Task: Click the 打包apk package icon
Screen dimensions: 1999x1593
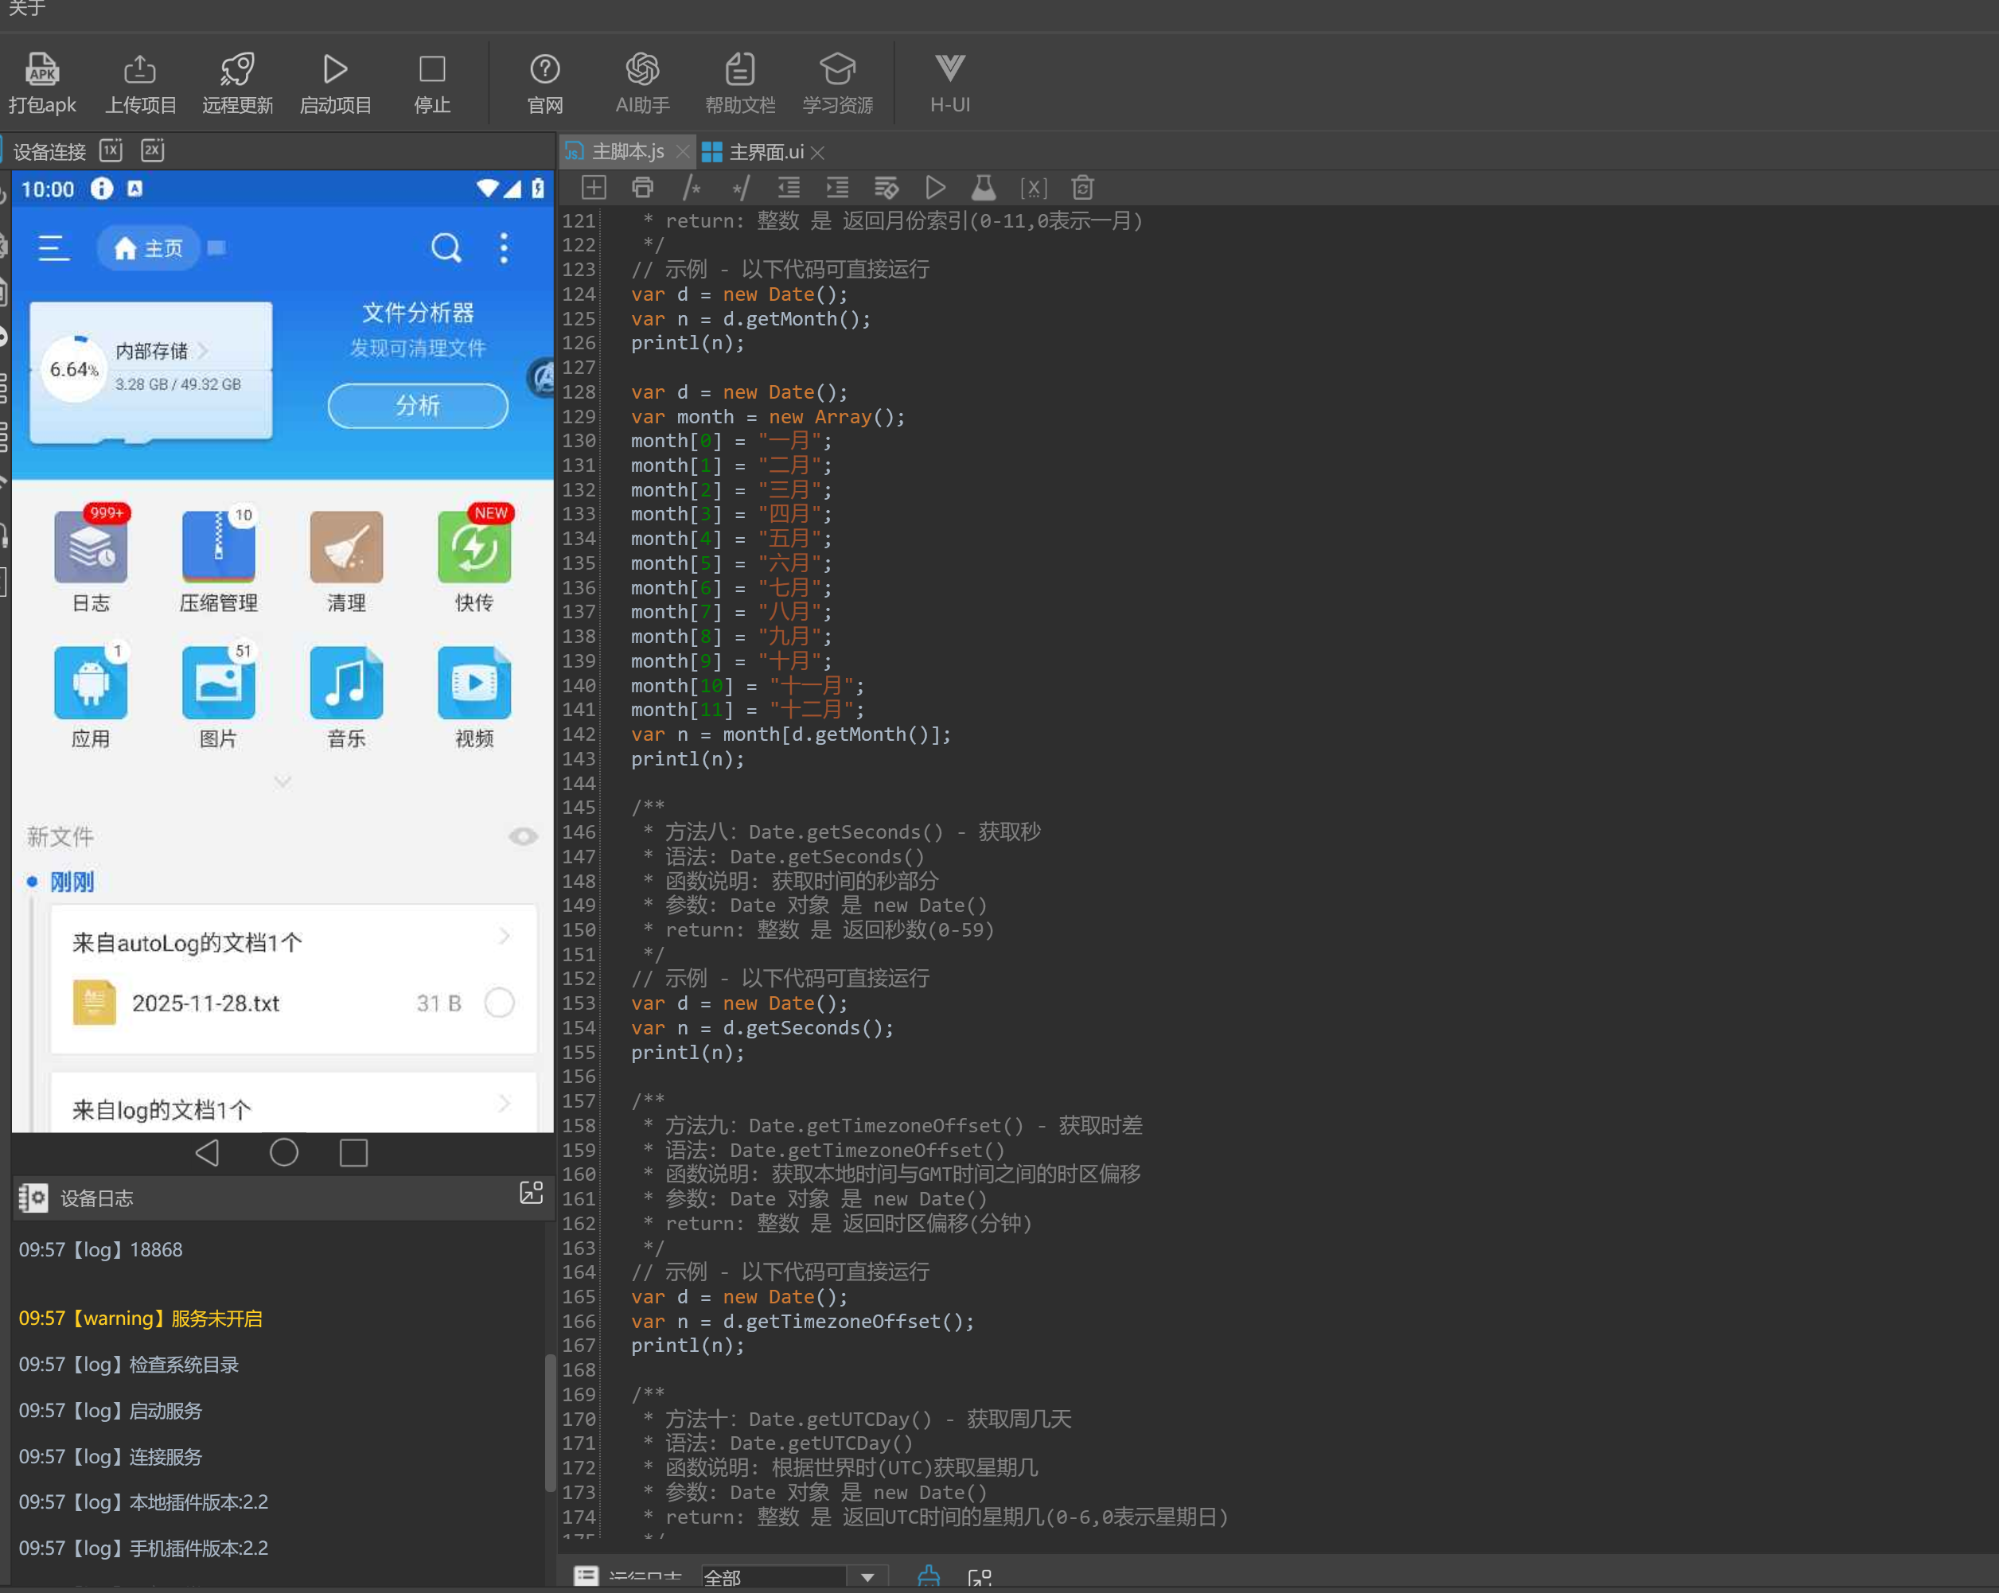Action: click(41, 69)
